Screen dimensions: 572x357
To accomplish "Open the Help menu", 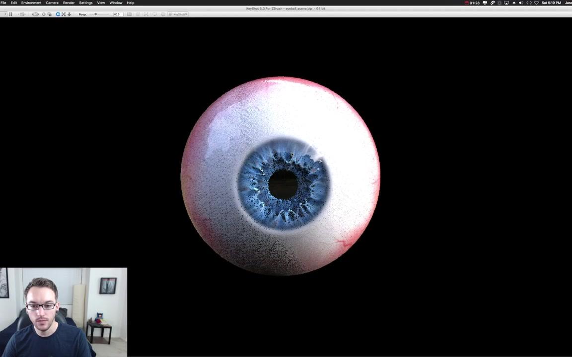I will point(130,2).
